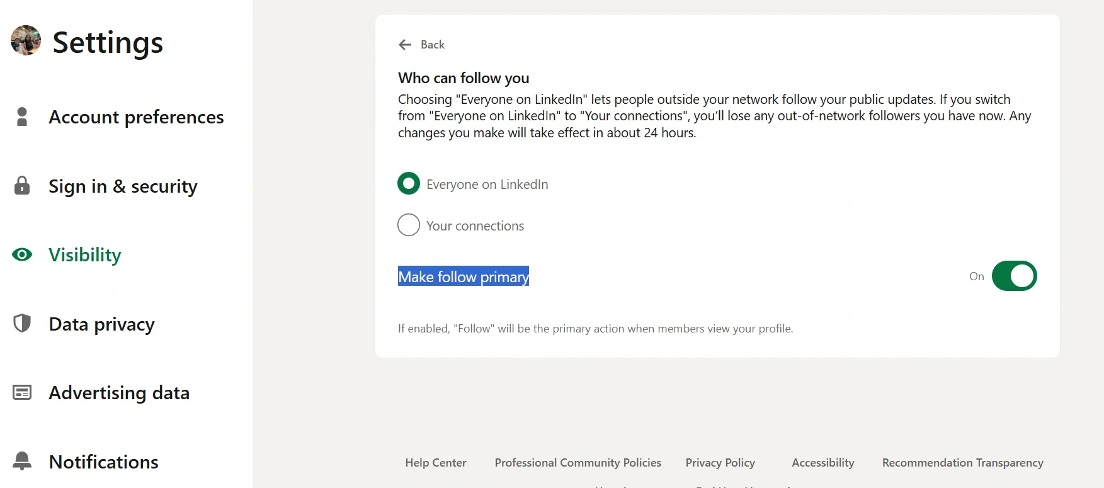
Task: Open Notifications settings from the sidebar
Action: coord(103,462)
